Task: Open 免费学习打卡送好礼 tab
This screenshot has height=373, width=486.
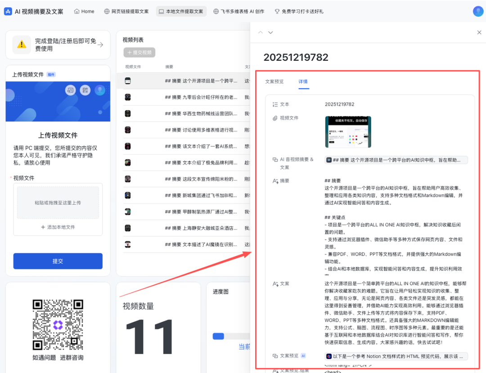Action: [x=299, y=11]
